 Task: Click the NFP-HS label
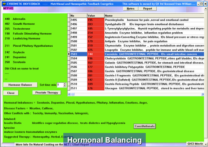[x=8, y=8]
